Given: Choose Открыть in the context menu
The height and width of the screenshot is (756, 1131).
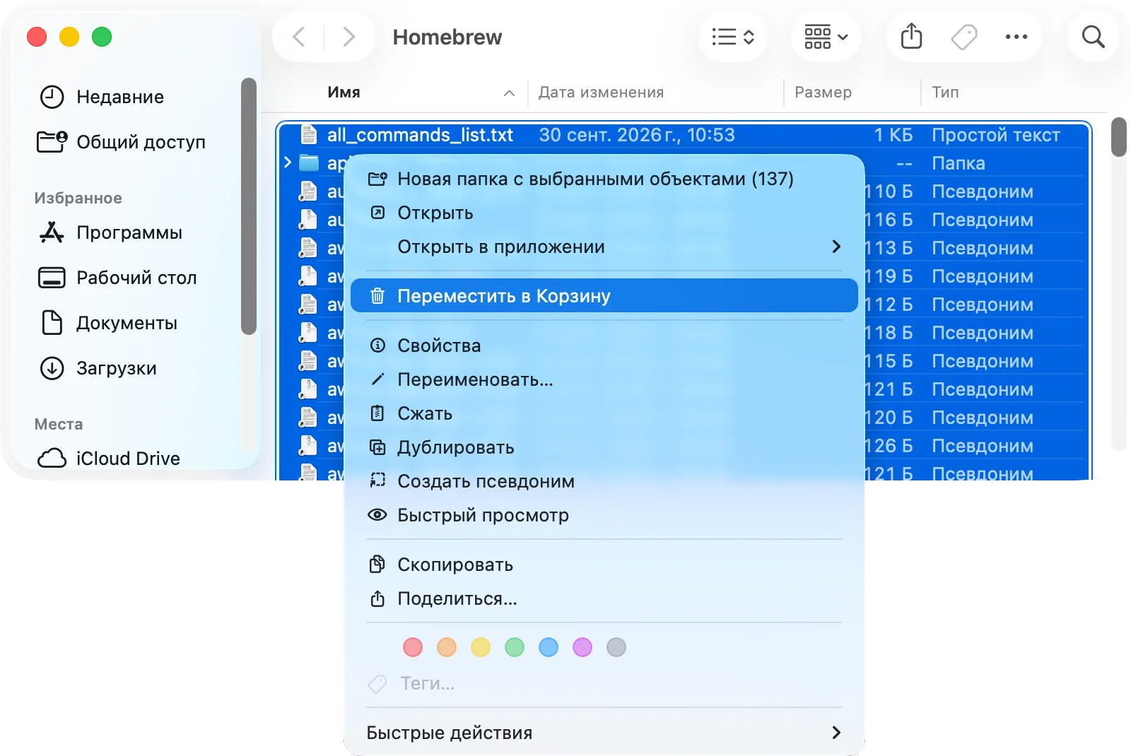Looking at the screenshot, I should 604,213.
